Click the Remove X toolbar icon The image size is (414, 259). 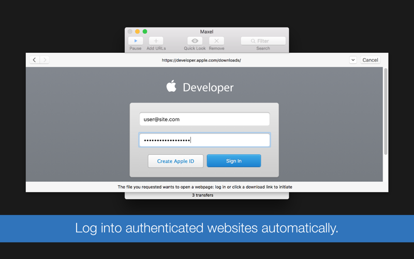click(216, 41)
